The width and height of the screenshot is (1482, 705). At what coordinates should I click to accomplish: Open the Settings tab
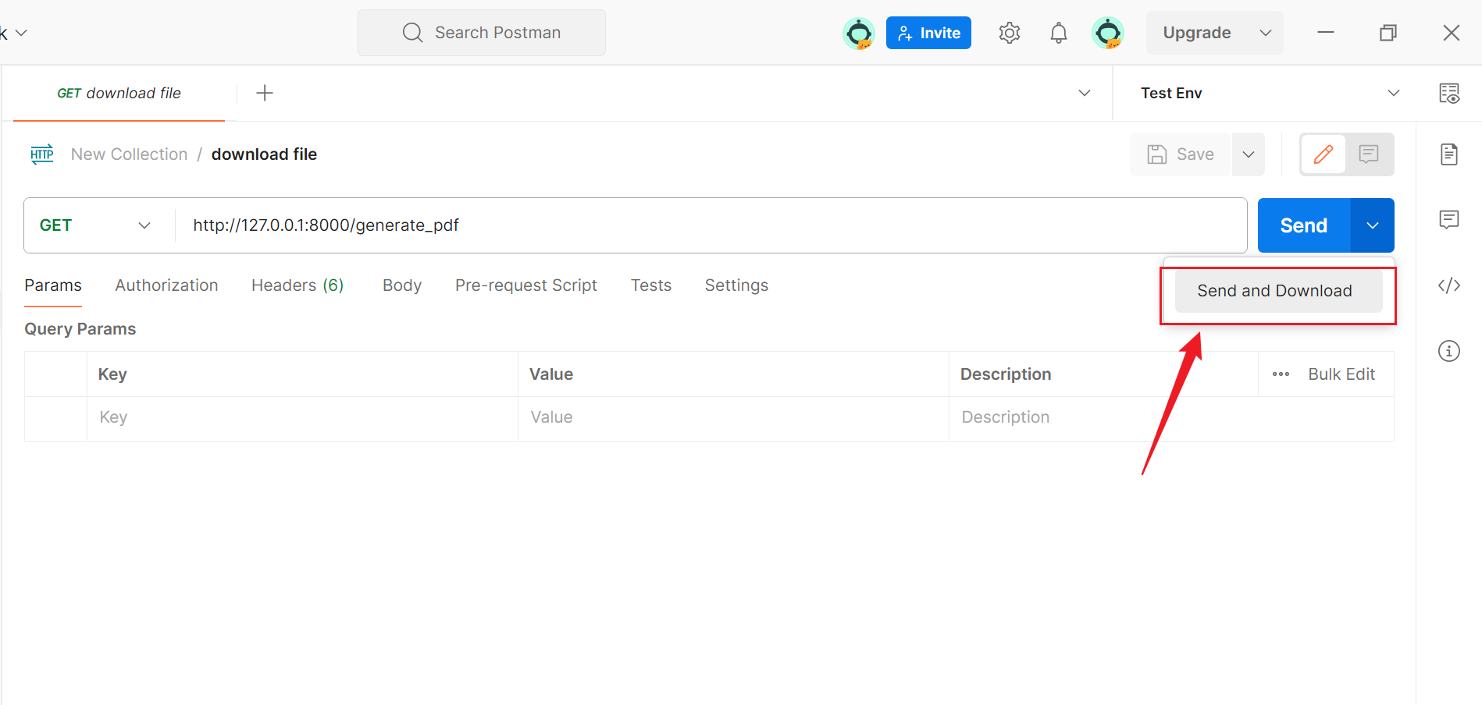pos(736,285)
